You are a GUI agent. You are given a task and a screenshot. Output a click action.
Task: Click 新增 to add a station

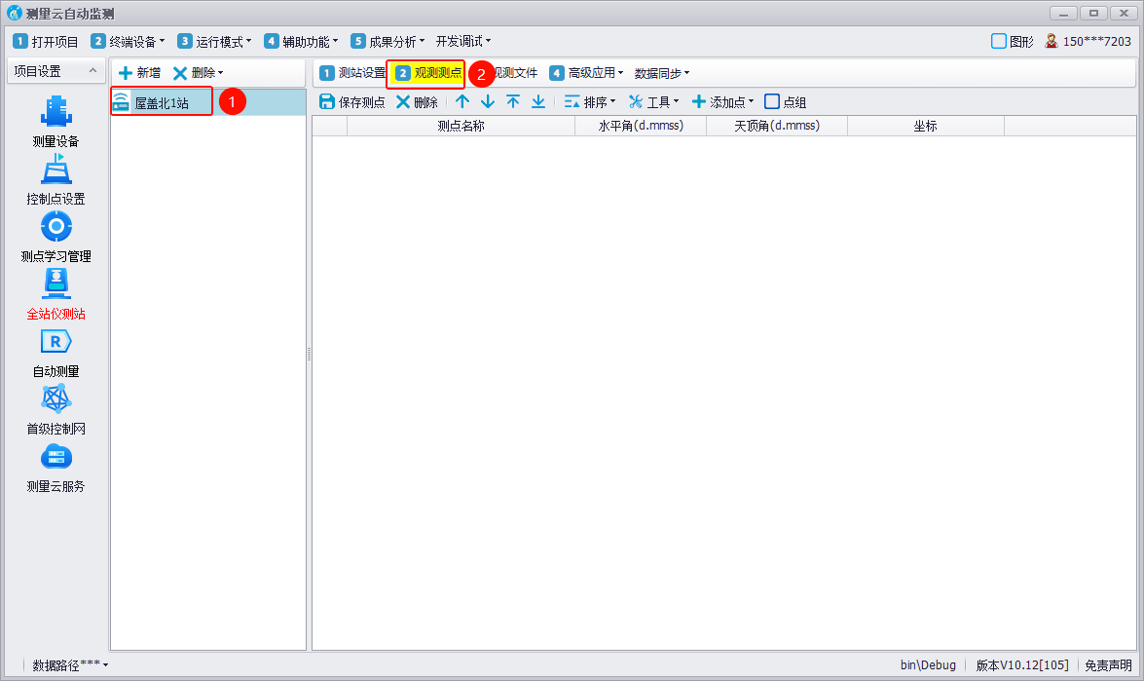pos(139,73)
